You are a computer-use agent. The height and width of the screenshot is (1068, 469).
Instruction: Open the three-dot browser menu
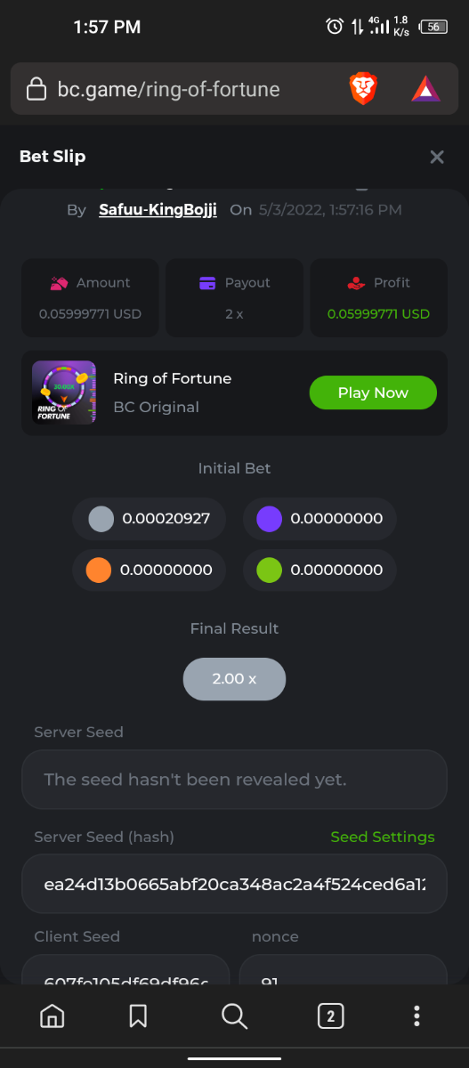(416, 1015)
